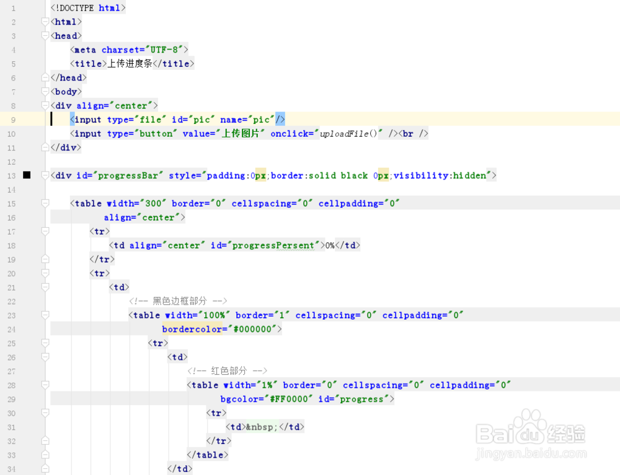Collapse the table width="300" block

[45, 203]
